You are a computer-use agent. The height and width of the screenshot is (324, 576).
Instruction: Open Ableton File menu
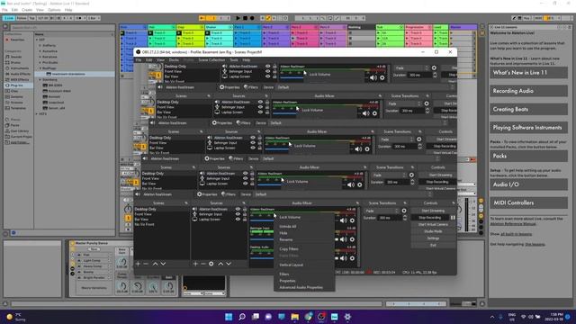[x=4, y=10]
